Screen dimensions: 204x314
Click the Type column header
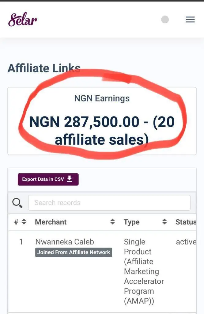click(x=132, y=222)
